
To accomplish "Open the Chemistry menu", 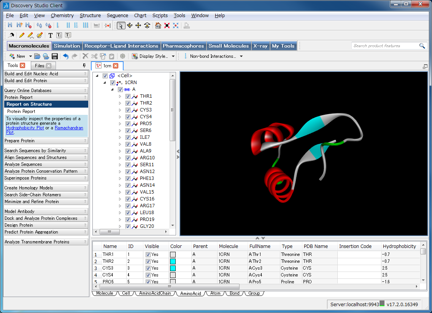I will [x=62, y=16].
